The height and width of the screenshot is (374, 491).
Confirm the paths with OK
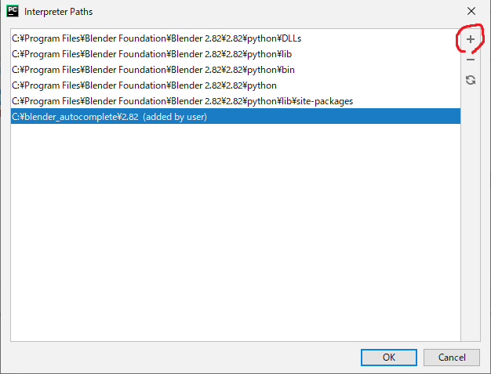point(388,358)
